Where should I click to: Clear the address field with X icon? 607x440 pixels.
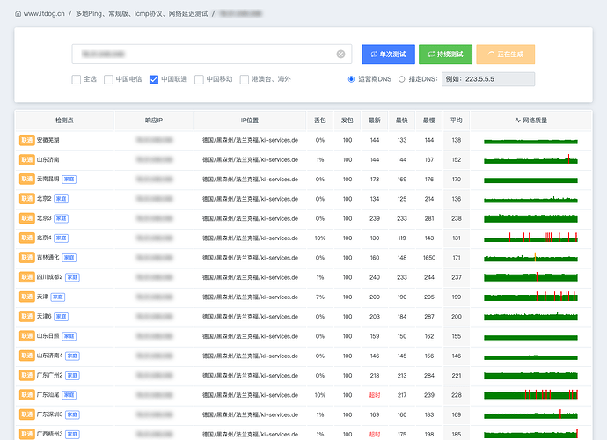(340, 55)
